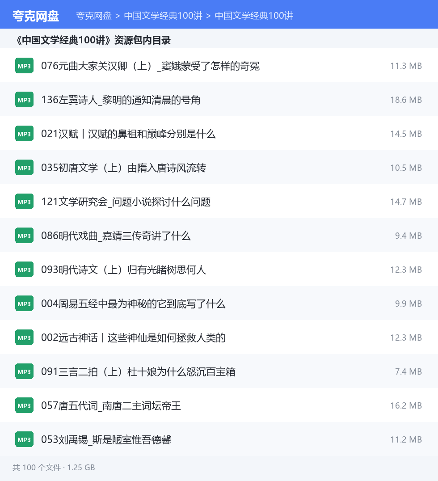This screenshot has width=438, height=481.
Task: Click the 14.7 MB file size
Action: pos(406,202)
